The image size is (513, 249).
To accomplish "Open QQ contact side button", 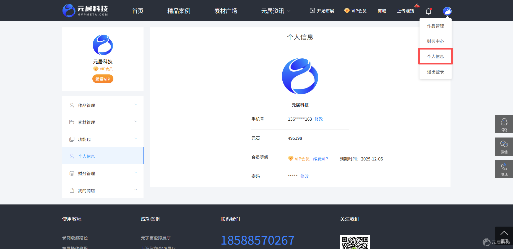I will [504, 124].
